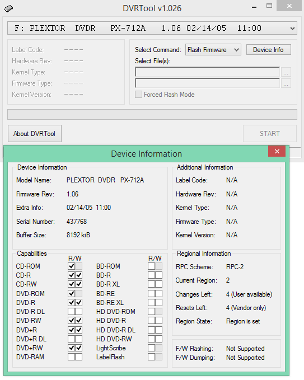The width and height of the screenshot is (304, 380).
Task: Click the About DVRTool button
Action: point(35,134)
